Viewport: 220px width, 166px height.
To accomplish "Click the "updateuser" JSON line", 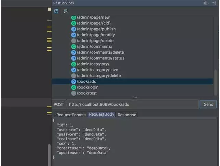I will coord(83,153).
